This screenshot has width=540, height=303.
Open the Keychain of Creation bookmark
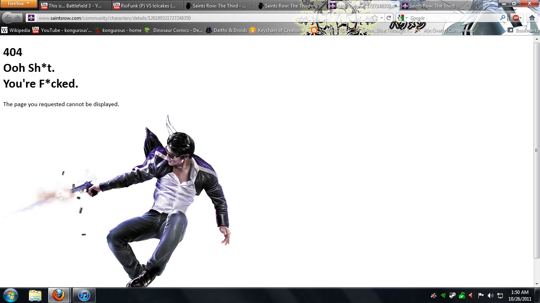(x=277, y=30)
